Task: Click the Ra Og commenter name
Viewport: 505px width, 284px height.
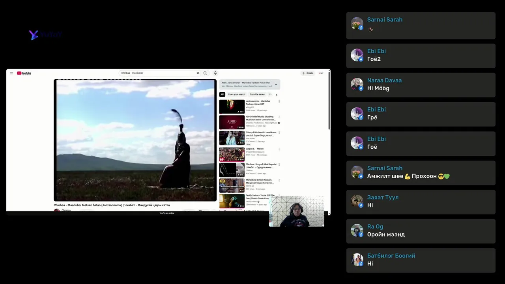Action: 375,226
